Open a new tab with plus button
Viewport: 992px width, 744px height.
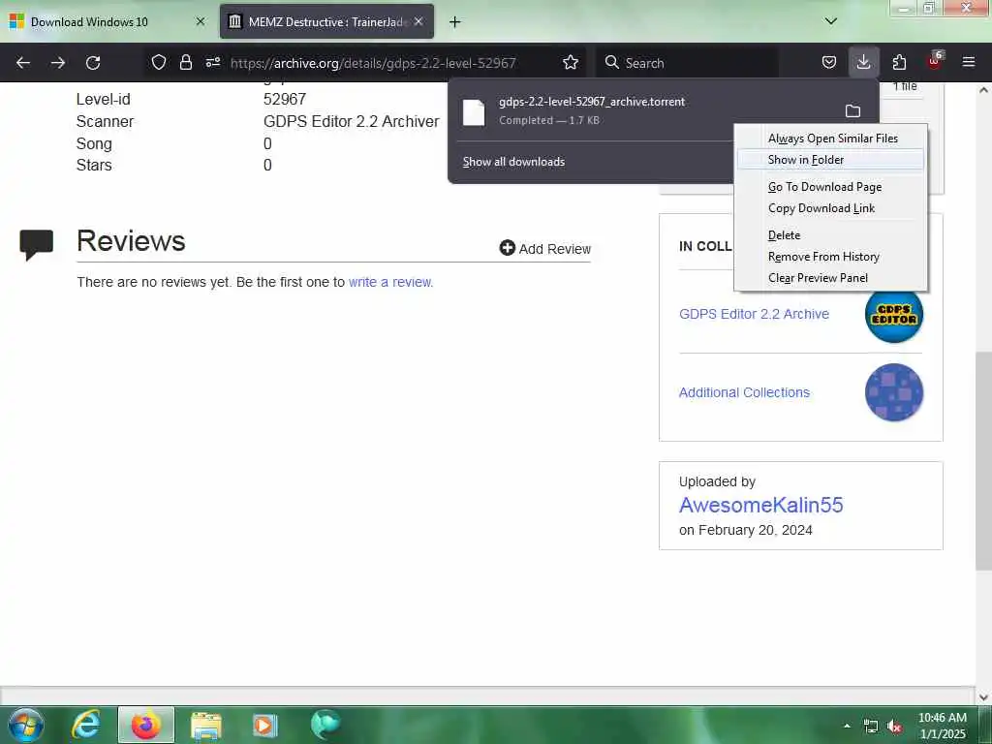point(454,22)
